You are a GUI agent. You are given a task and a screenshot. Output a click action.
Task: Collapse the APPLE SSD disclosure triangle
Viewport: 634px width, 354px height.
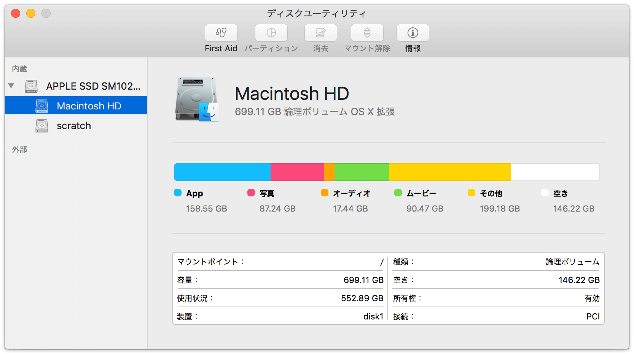(11, 86)
